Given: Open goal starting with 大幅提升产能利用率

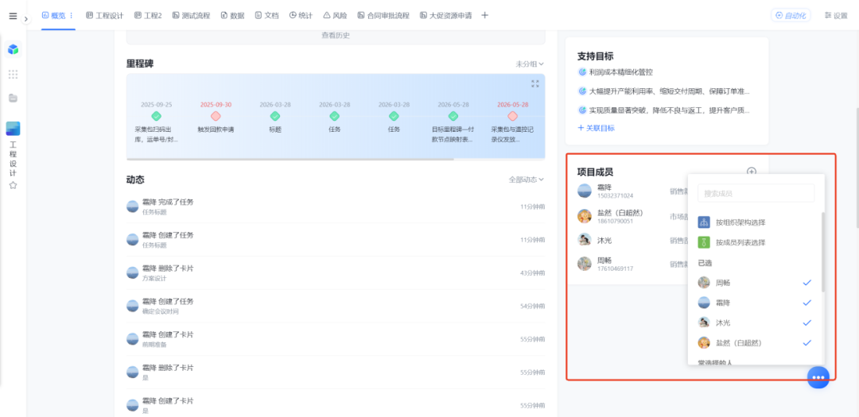Looking at the screenshot, I should [x=664, y=91].
